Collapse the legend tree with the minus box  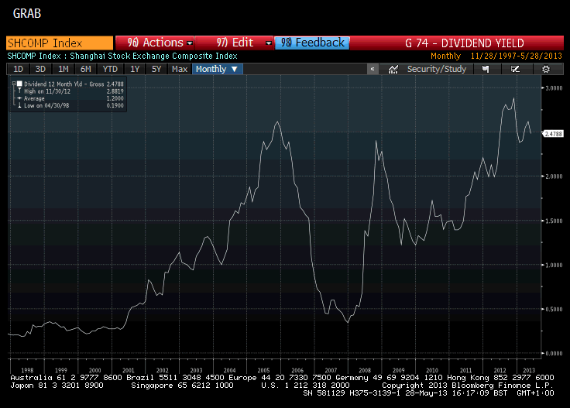(x=14, y=84)
